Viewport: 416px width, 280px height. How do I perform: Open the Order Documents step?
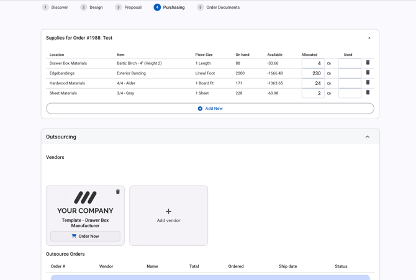[219, 7]
